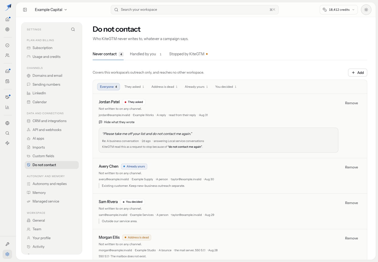Screen dimensions: 378x262
Task: Filter by Already yours
Action: pyautogui.click(x=196, y=87)
